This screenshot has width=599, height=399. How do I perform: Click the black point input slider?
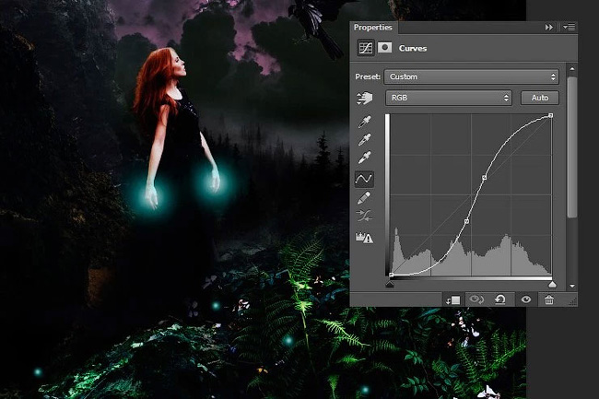[x=390, y=285]
